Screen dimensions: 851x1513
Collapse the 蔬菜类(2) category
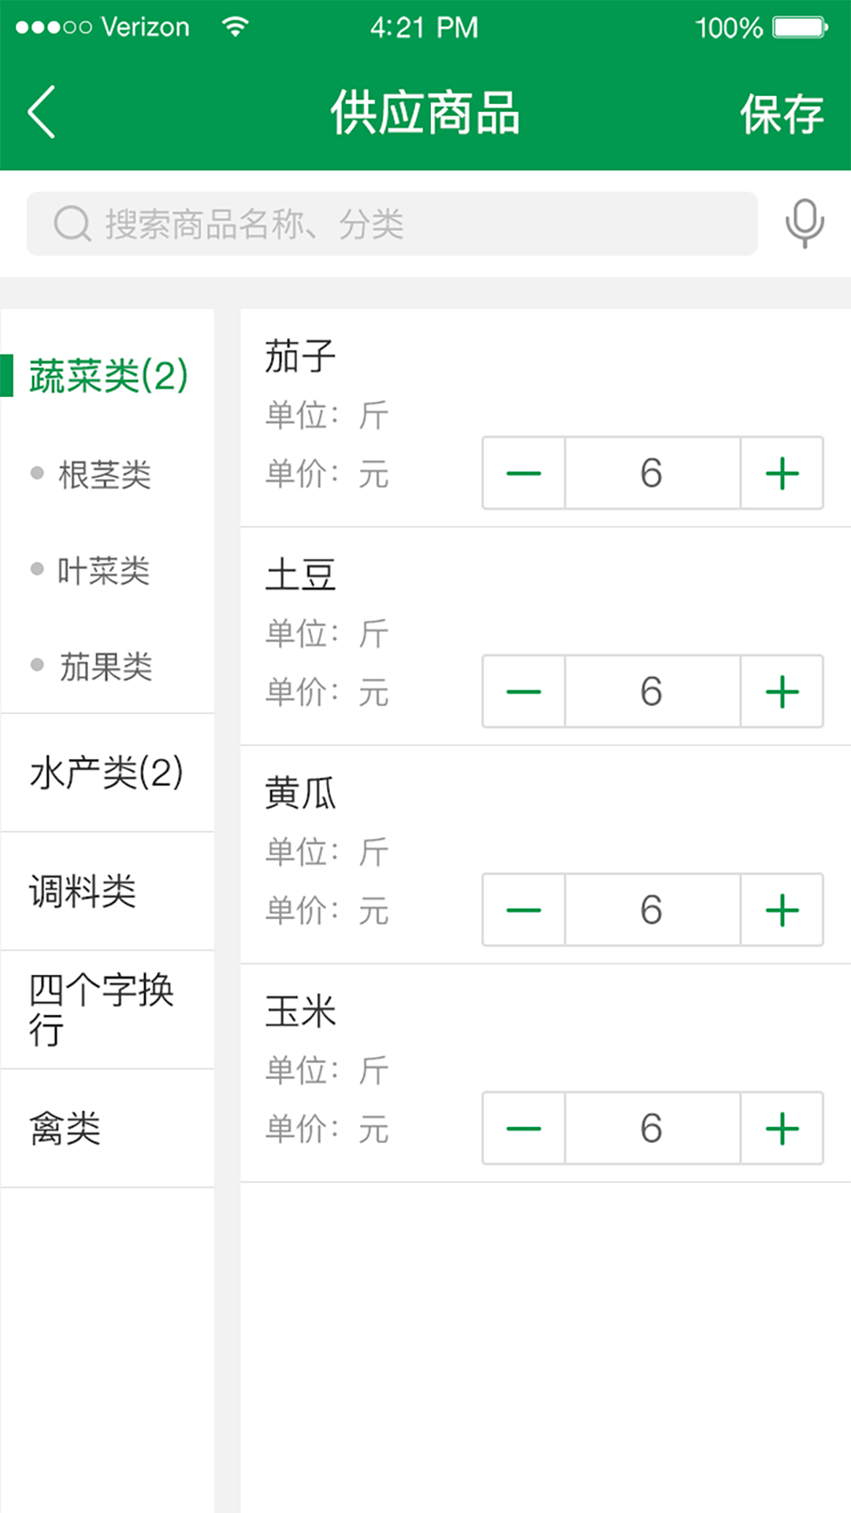108,376
